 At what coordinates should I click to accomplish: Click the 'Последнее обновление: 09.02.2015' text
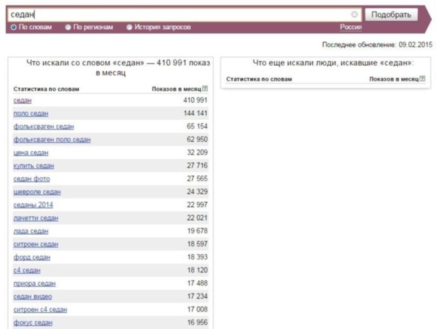tap(377, 44)
